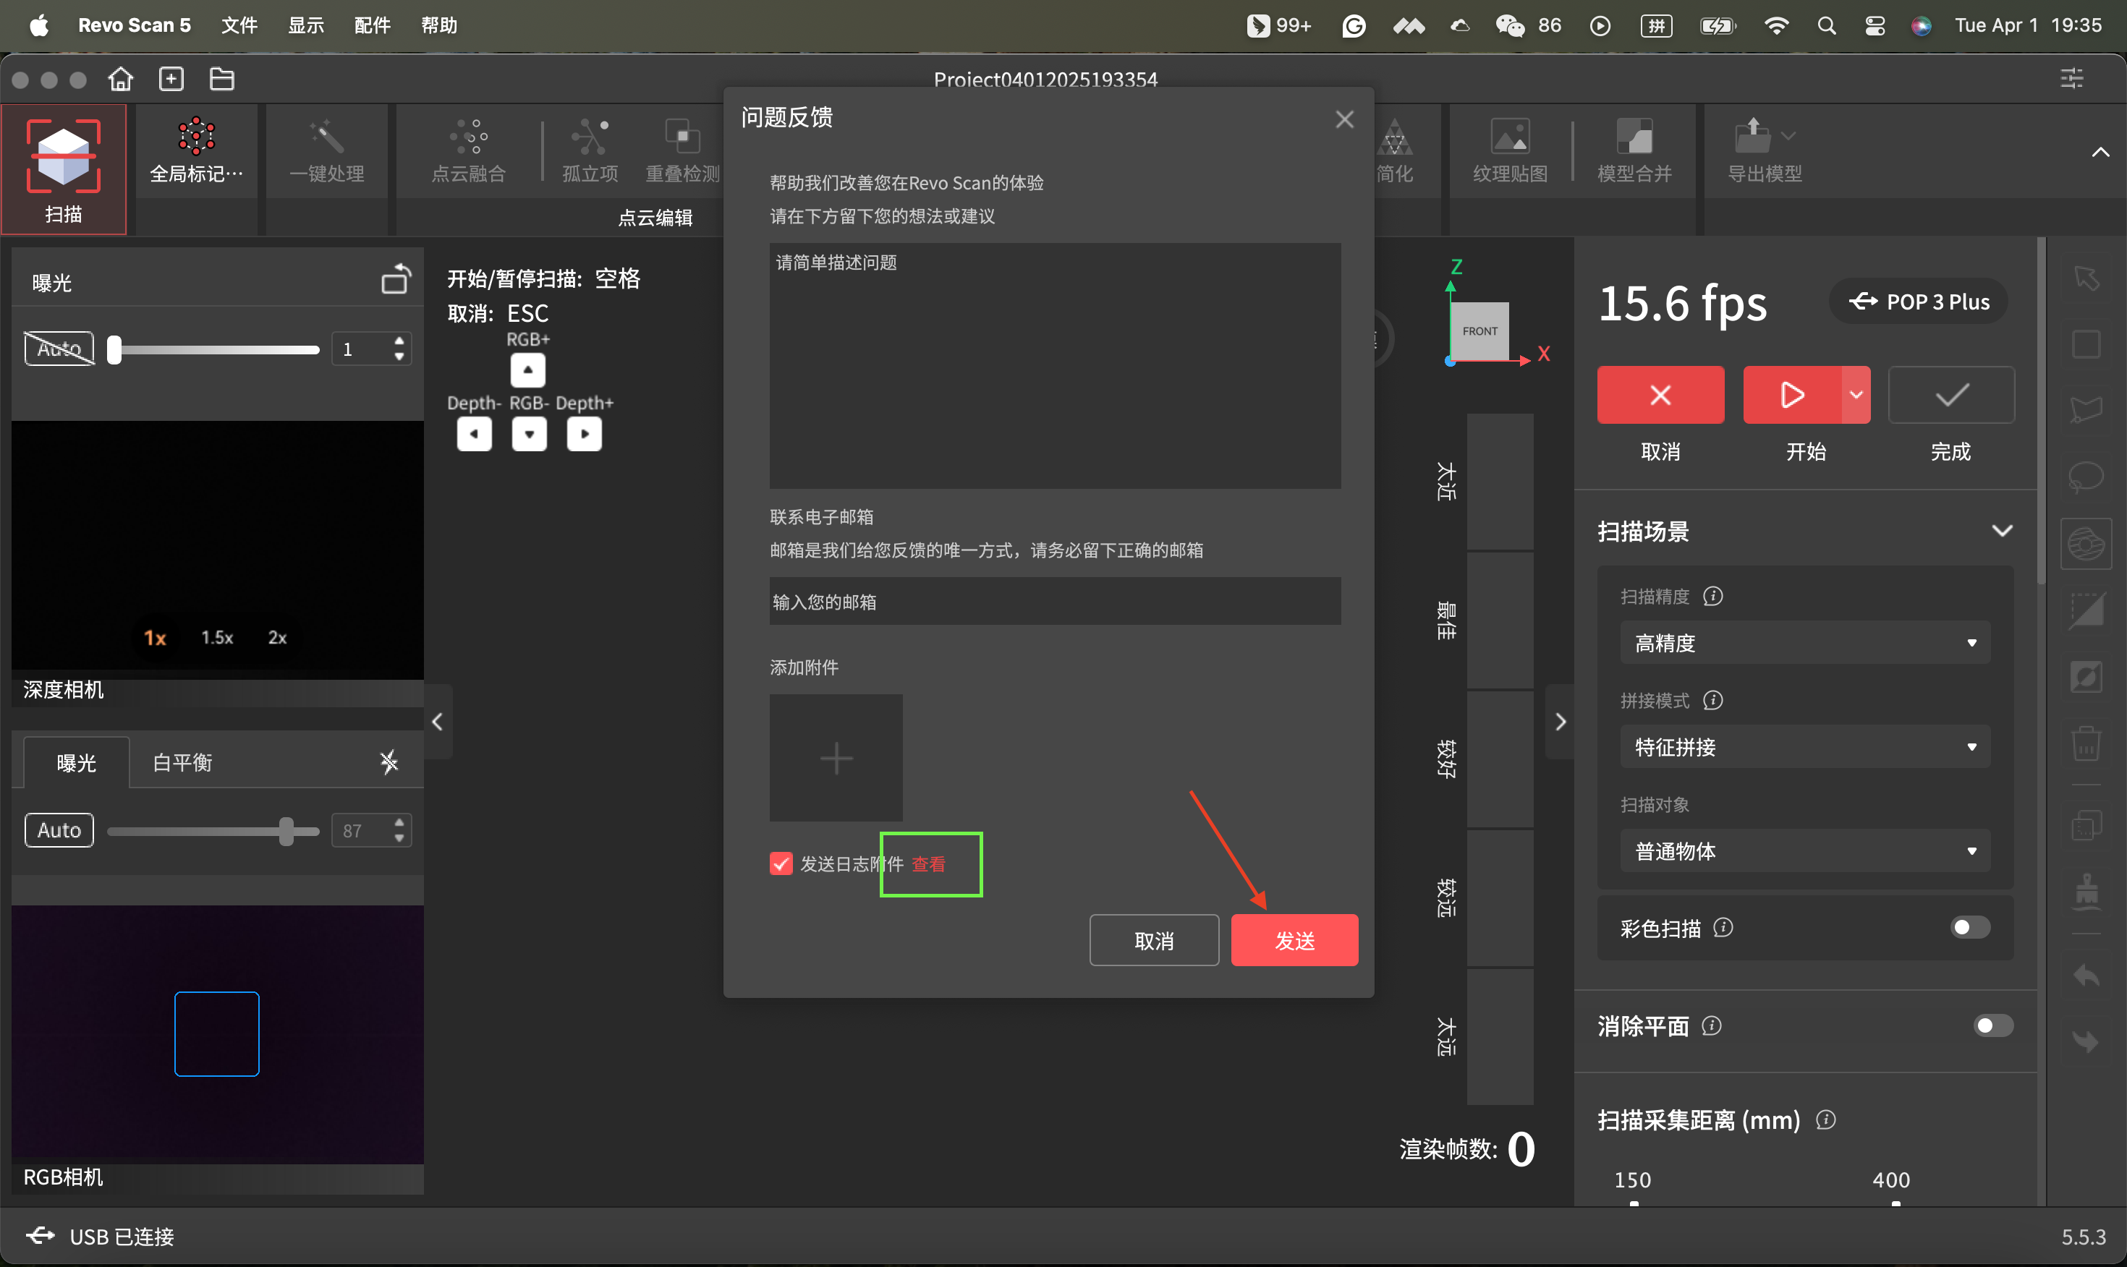Toggle the RGB camera flash-off icon
The image size is (2127, 1267).
pyautogui.click(x=389, y=762)
